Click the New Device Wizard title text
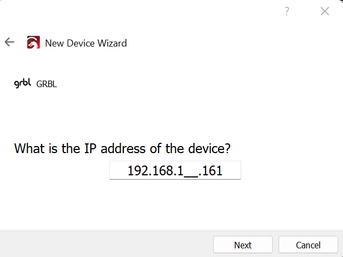The height and width of the screenshot is (257, 343). pos(85,43)
